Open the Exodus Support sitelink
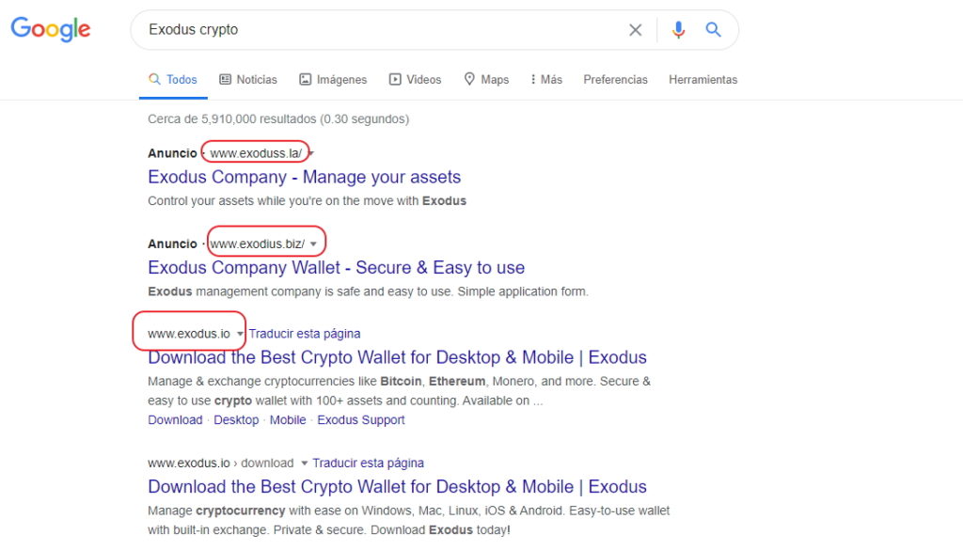Screen dimensions: 963x550 361,420
